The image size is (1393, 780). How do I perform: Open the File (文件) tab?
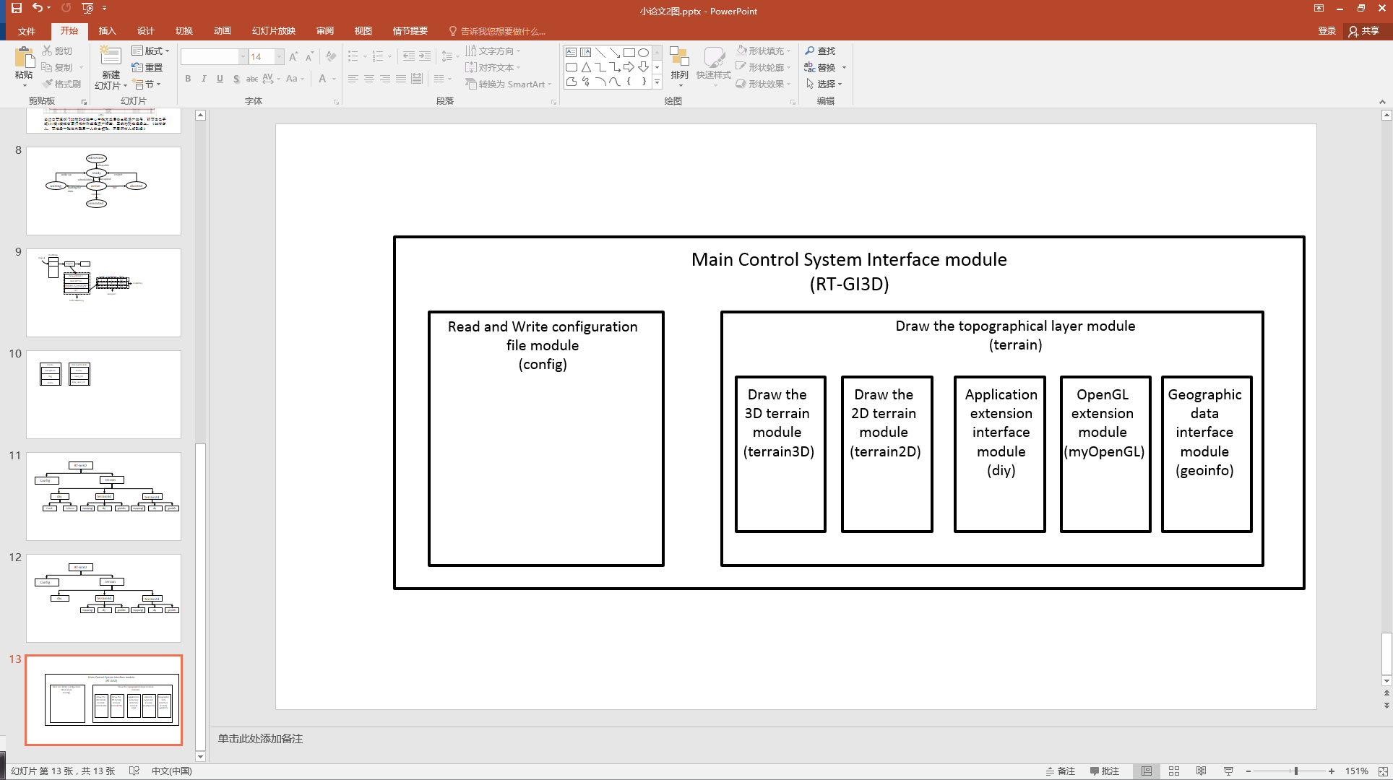(27, 31)
